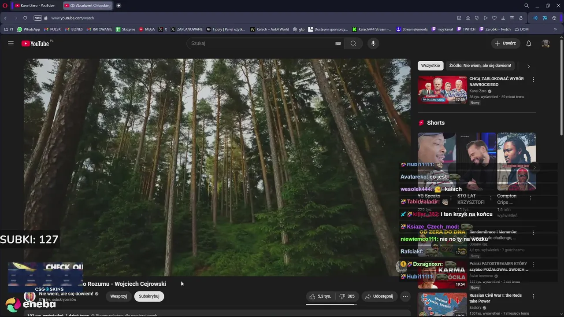Viewport: 564px width, 317px height.
Task: Open DOM bookmarks folder
Action: pyautogui.click(x=521, y=29)
